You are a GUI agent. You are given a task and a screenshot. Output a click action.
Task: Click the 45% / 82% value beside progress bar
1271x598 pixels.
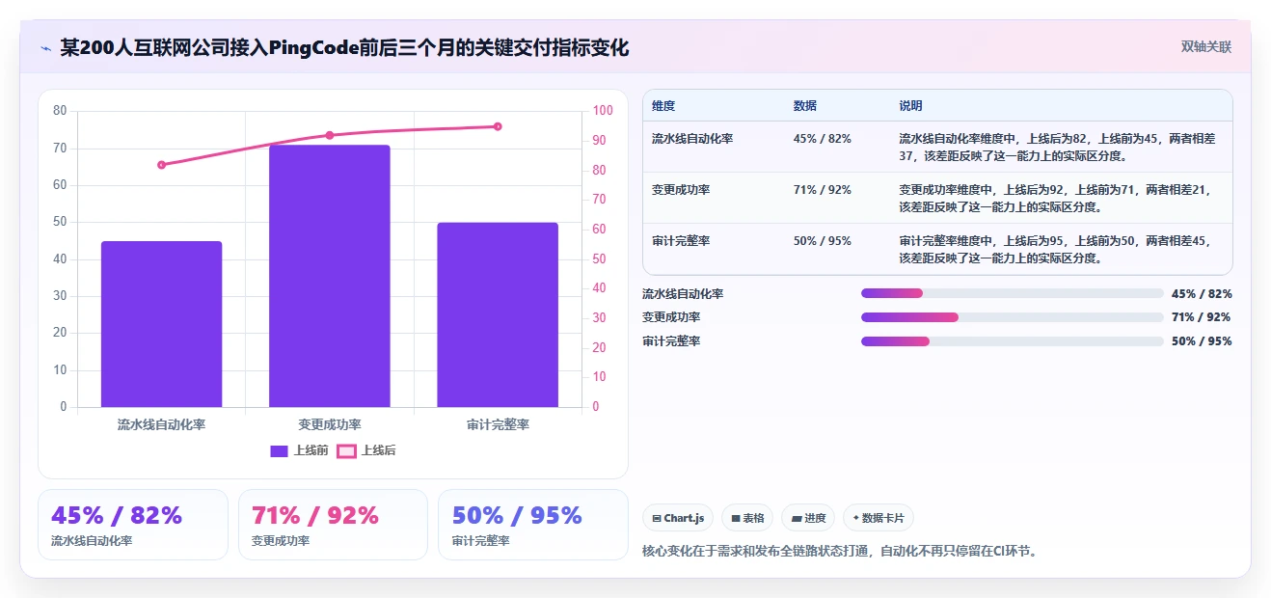(1202, 294)
